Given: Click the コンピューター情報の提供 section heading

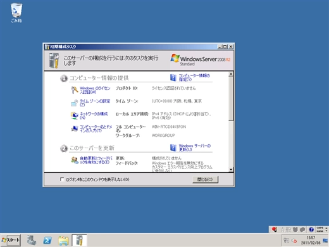Looking at the screenshot, I should [x=99, y=78].
